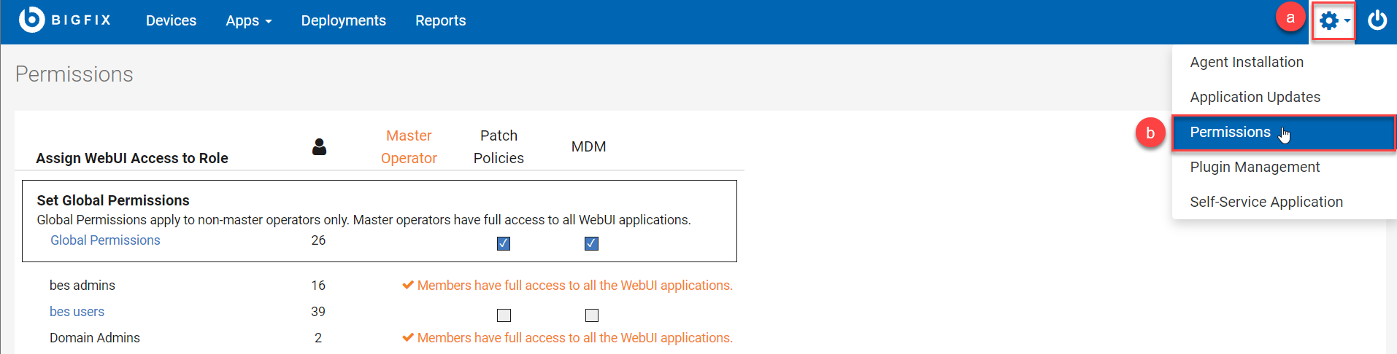Choose Application Updates menu entry
1397x354 pixels.
tap(1255, 98)
